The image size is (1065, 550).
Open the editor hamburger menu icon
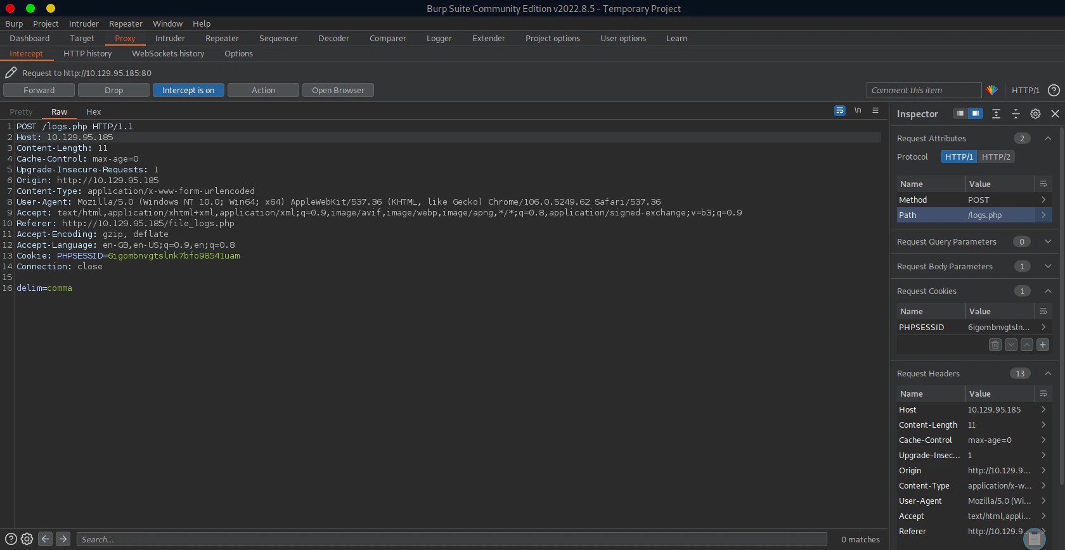875,110
